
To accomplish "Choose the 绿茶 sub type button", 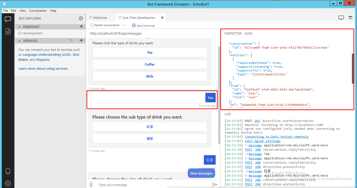I will pos(150,139).
